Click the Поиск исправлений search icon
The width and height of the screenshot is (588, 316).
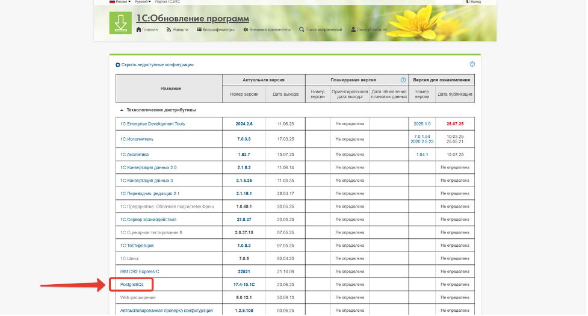coord(302,29)
